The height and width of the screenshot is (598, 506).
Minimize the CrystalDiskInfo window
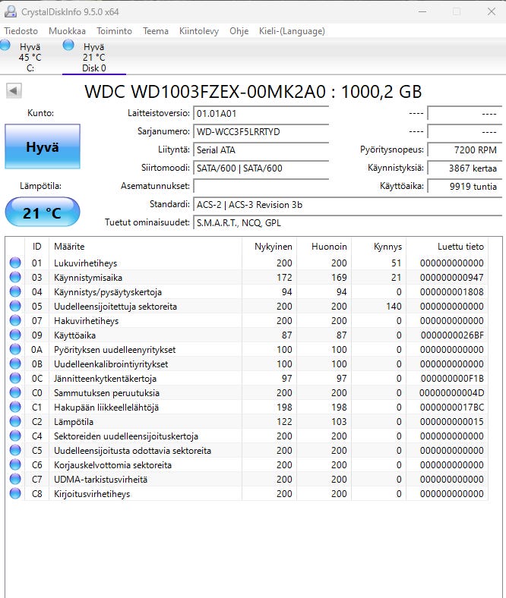tap(422, 11)
